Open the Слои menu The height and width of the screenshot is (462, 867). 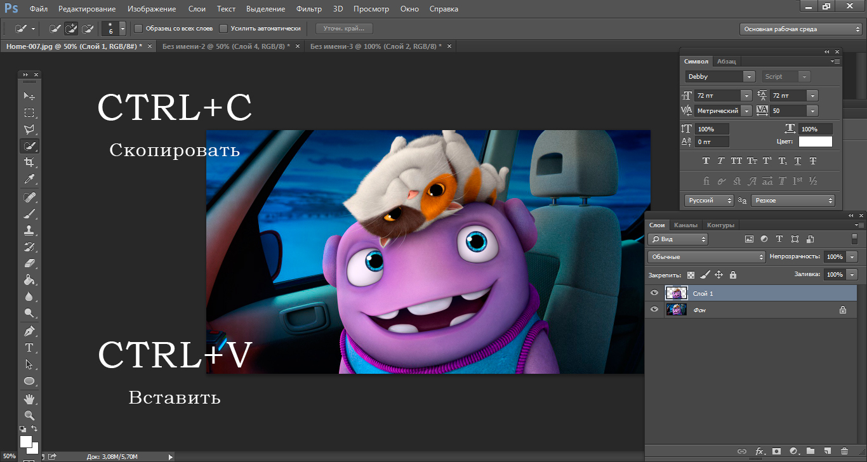(197, 9)
